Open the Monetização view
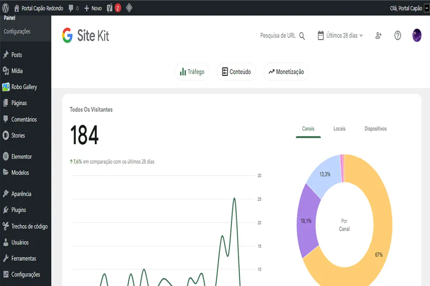Image resolution: width=430 pixels, height=286 pixels. [286, 71]
